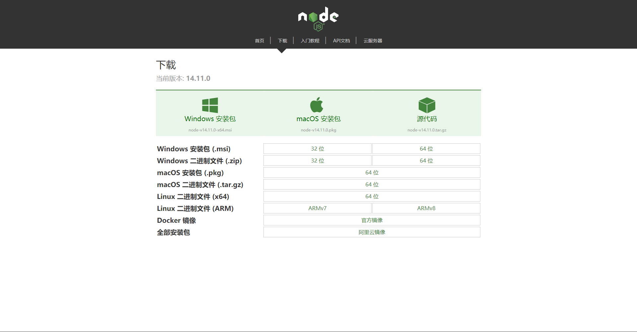The height and width of the screenshot is (332, 637).
Task: Click the node-v14.11.0.tar.gz file name
Action: coord(427,130)
